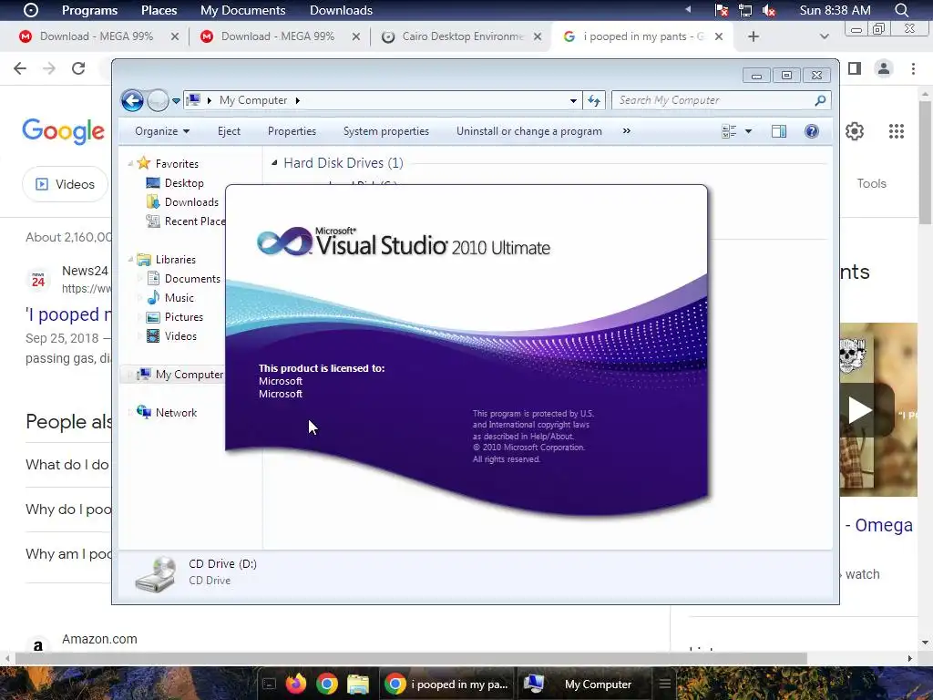Viewport: 933px width, 700px height.
Task: Switch to first Download - MEGA 99% tab
Action: (97, 36)
